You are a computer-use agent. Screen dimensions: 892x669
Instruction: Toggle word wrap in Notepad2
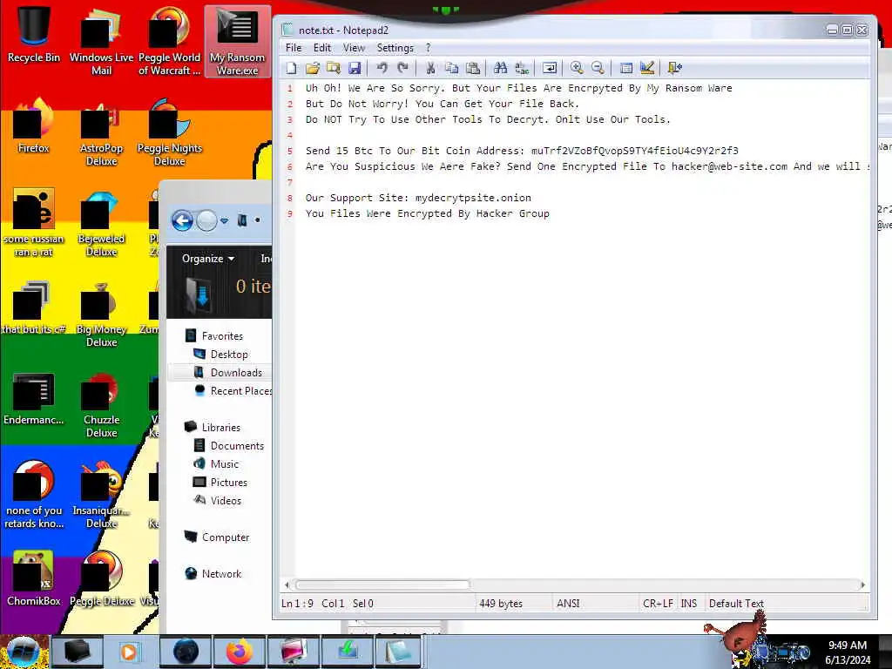click(550, 68)
